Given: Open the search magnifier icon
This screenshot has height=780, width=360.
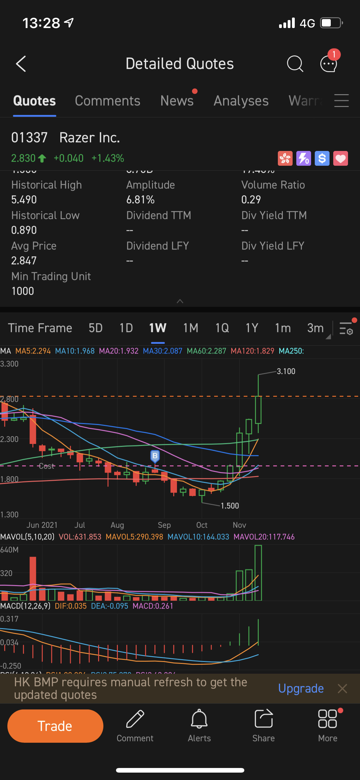Looking at the screenshot, I should click(295, 64).
